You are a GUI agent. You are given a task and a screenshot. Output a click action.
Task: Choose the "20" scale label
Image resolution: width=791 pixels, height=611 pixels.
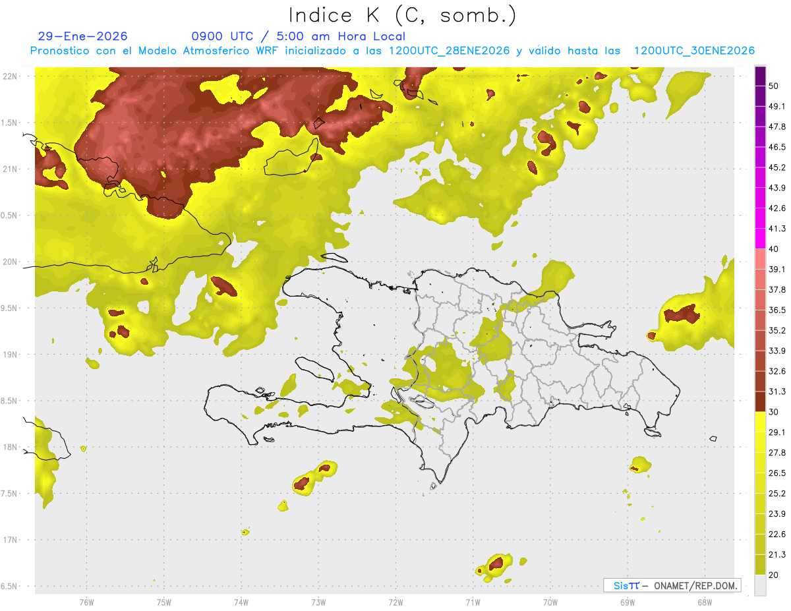pos(774,575)
